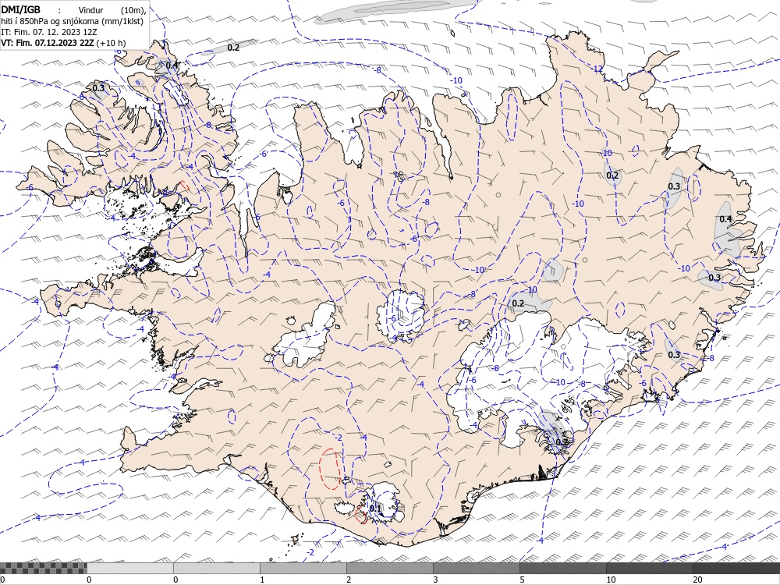Click the 0.7 snowfall value label

click(561, 442)
